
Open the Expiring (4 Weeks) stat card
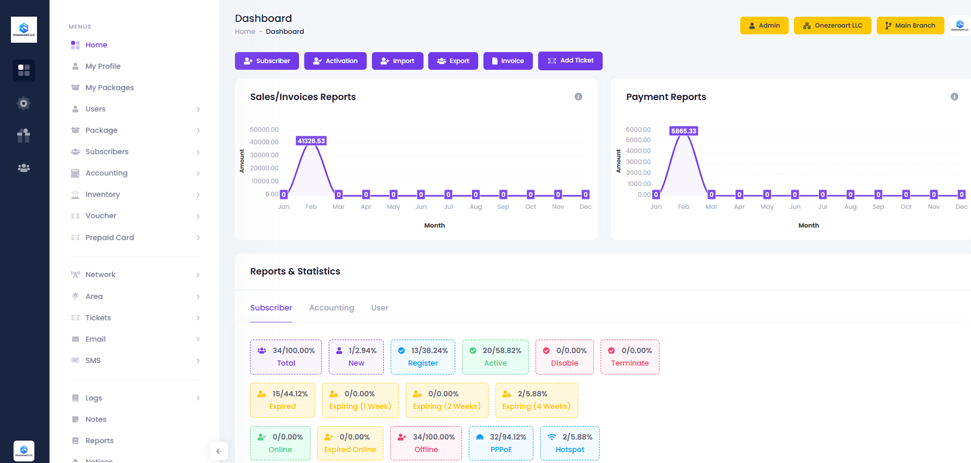537,400
